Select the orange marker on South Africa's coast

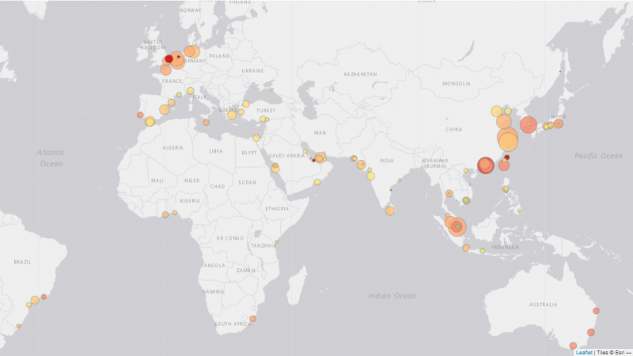coord(252,320)
